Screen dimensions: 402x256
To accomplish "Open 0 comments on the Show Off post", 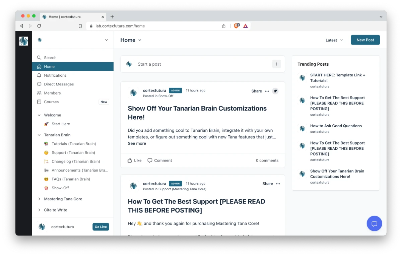I will (x=267, y=161).
